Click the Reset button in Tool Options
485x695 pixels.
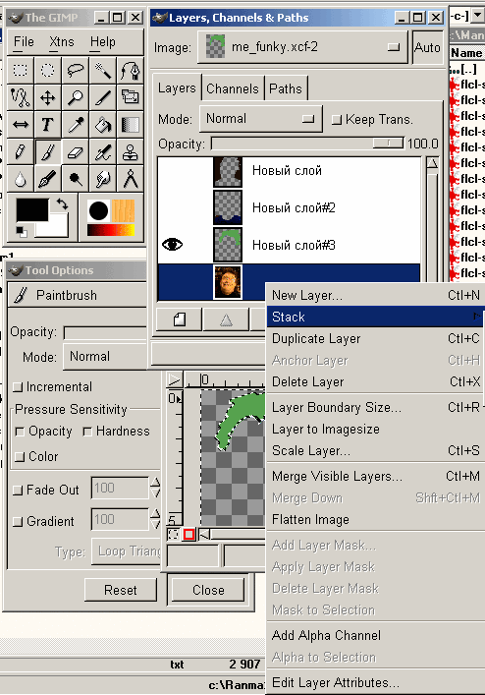pos(121,590)
